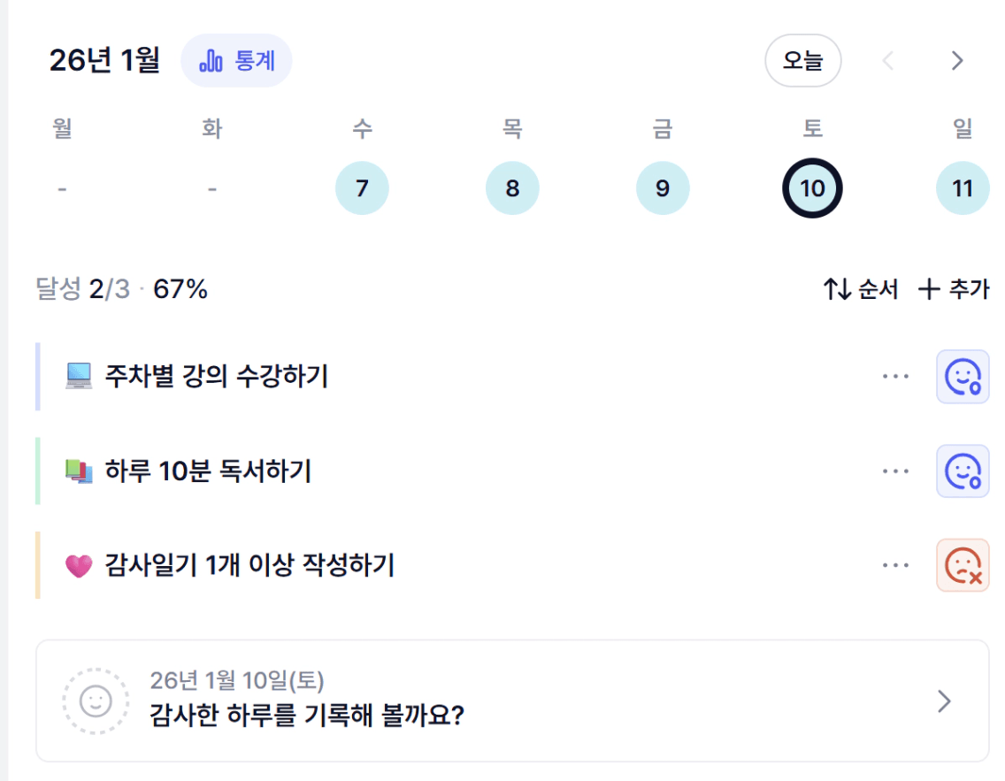
Task: Go to previous week arrow
Action: [889, 61]
